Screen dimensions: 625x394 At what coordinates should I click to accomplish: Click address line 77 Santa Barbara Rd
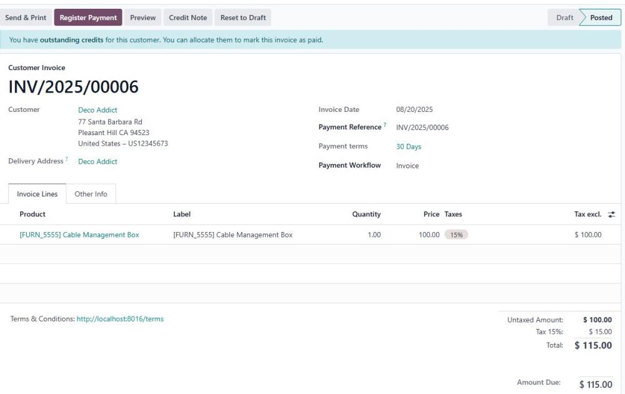[110, 121]
